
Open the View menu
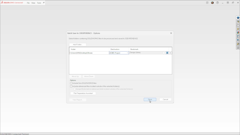(33, 3)
